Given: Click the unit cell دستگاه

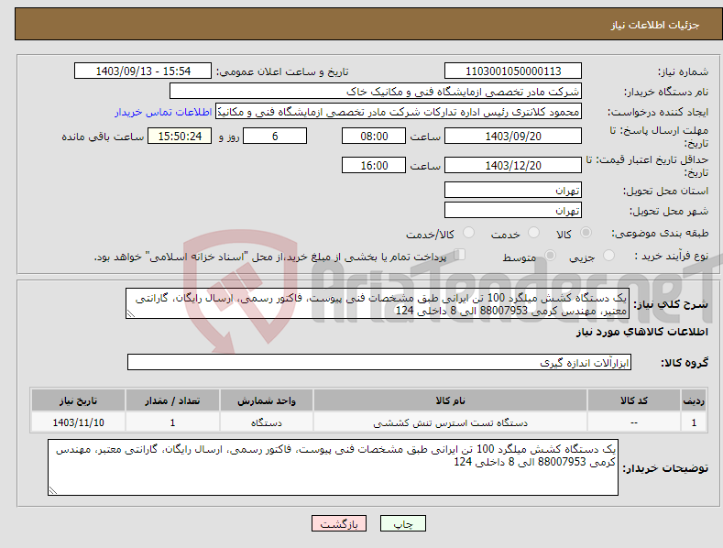Looking at the screenshot, I should [267, 422].
